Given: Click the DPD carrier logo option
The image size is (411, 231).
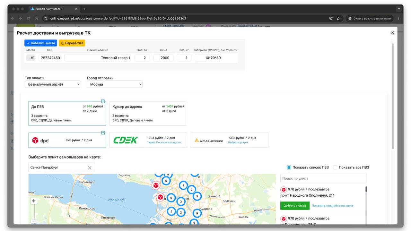Looking at the screenshot, I should click(40, 140).
